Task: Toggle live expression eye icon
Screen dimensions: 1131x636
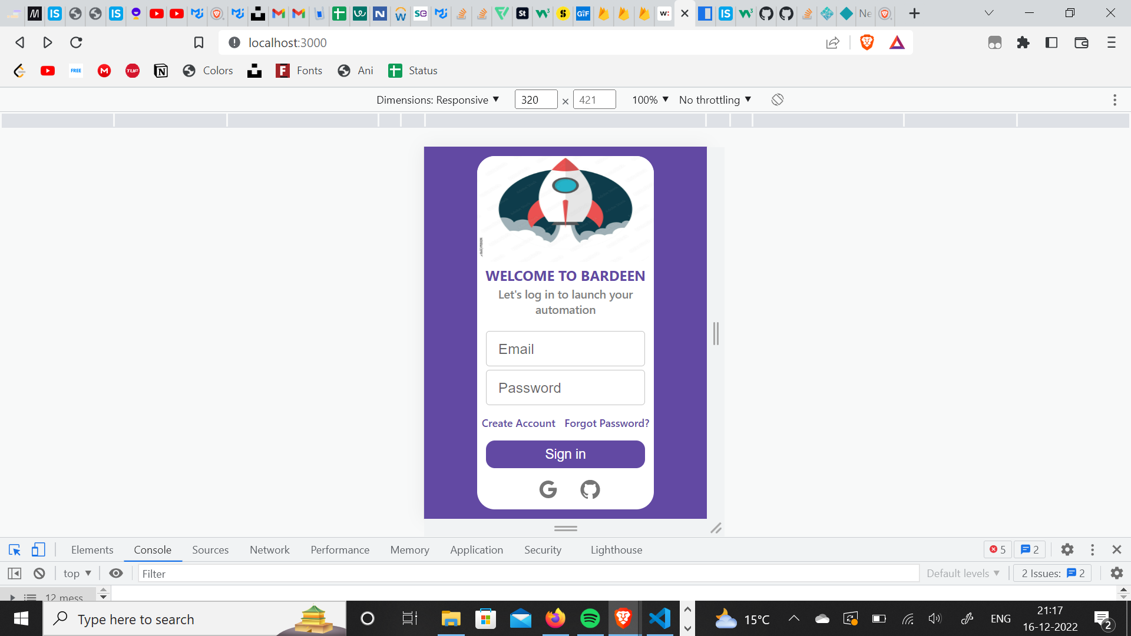Action: coord(116,573)
